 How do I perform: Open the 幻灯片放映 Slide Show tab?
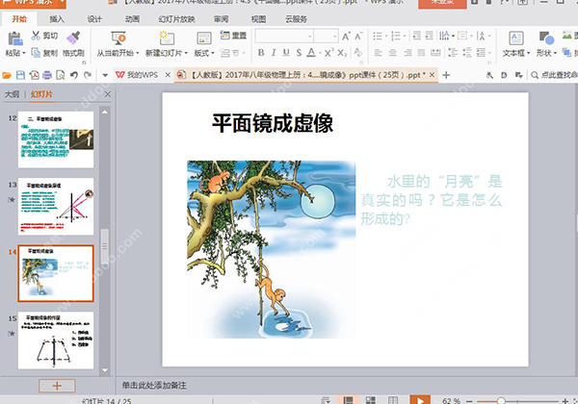coord(176,19)
